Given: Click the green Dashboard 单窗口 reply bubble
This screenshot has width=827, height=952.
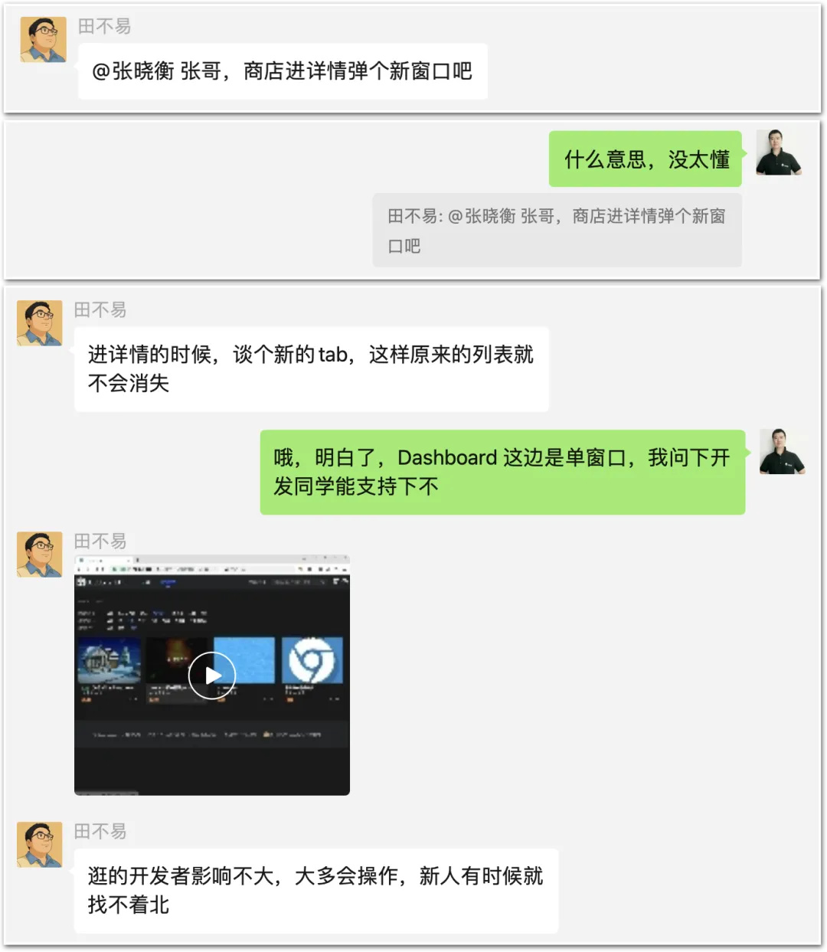Looking at the screenshot, I should (502, 472).
